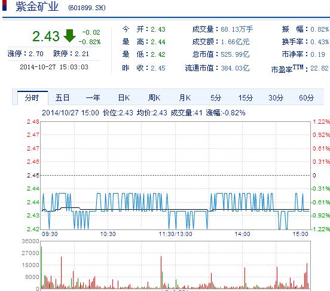The width and height of the screenshot is (330, 291).
Task: Click the stock name 紫金矿业
Action: point(37,7)
